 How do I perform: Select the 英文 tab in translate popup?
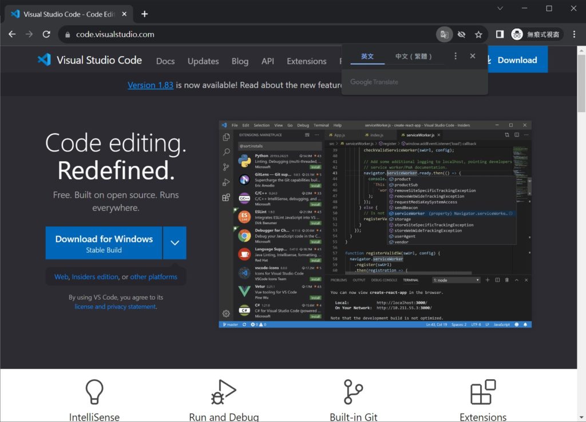(x=367, y=56)
